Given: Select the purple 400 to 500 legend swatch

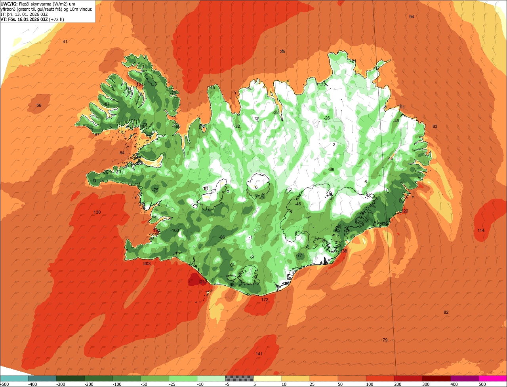Looking at the screenshot, I should 464,378.
